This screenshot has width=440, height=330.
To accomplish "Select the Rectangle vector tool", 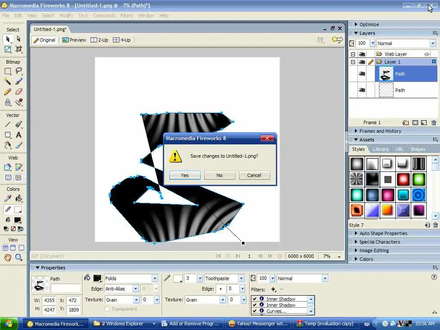I will (8, 135).
